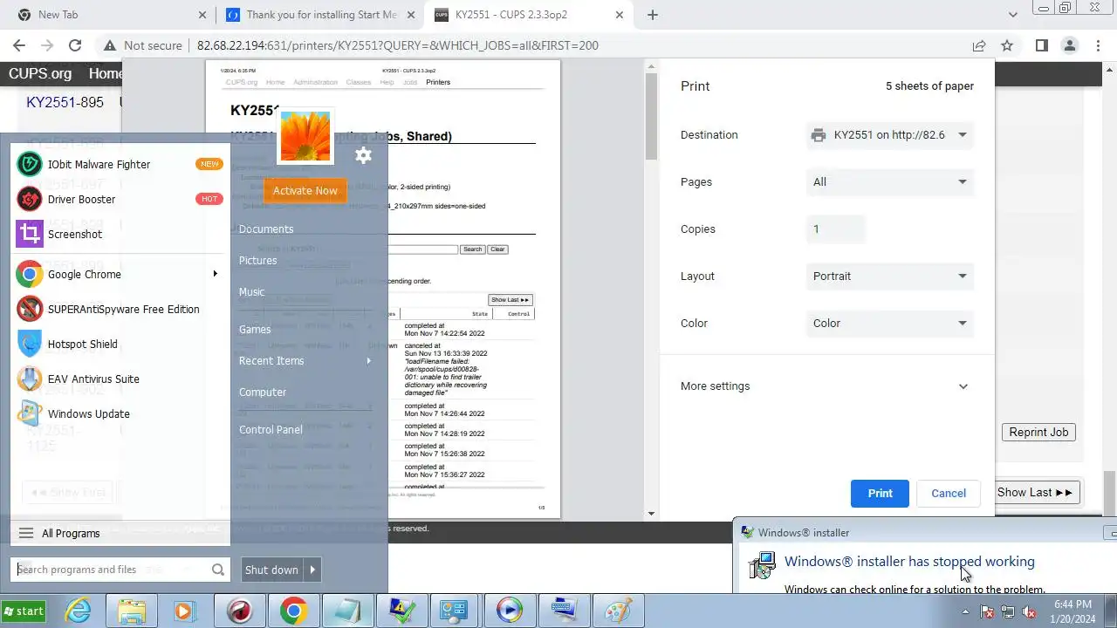
Task: Open Documents in Start menu
Action: tap(266, 229)
